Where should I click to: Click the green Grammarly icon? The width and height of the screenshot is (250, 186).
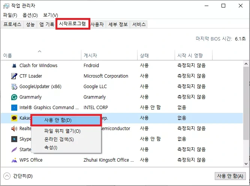tap(14, 97)
